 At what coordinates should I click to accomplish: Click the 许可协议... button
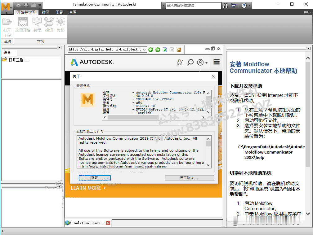(190, 178)
